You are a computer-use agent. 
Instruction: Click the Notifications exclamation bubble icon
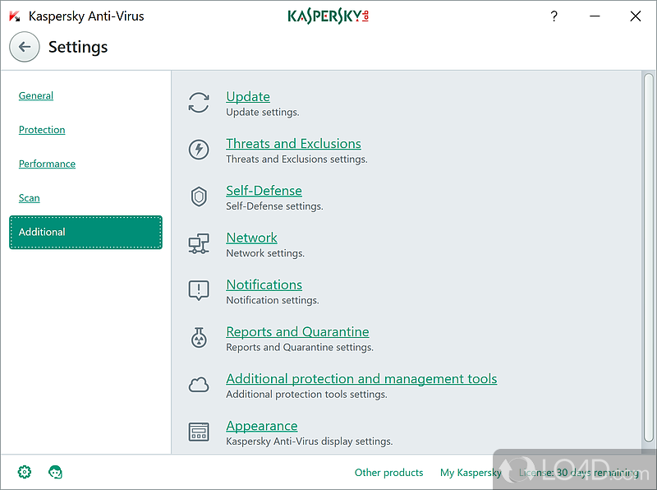pyautogui.click(x=199, y=291)
